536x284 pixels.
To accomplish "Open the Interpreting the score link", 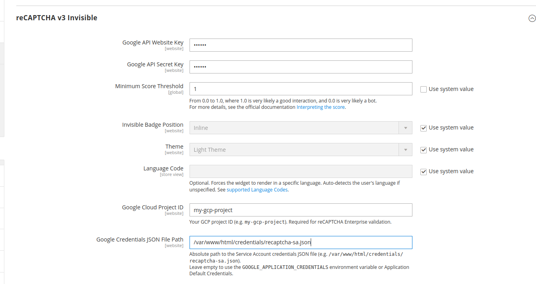I will click(x=320, y=107).
